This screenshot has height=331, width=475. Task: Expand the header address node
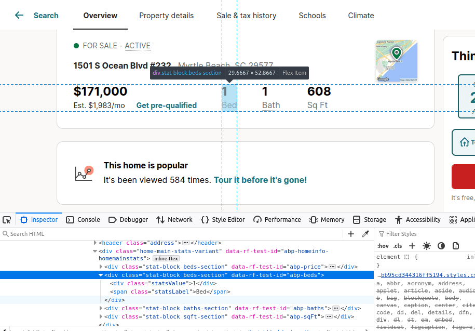pyautogui.click(x=95, y=243)
